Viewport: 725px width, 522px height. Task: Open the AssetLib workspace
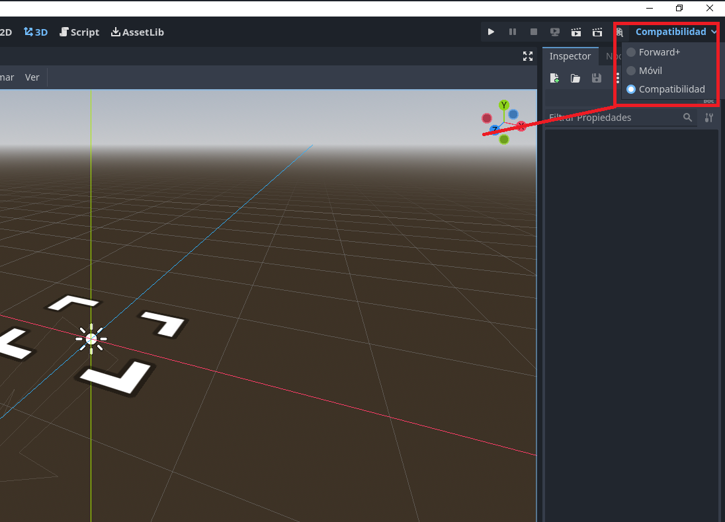pyautogui.click(x=138, y=32)
